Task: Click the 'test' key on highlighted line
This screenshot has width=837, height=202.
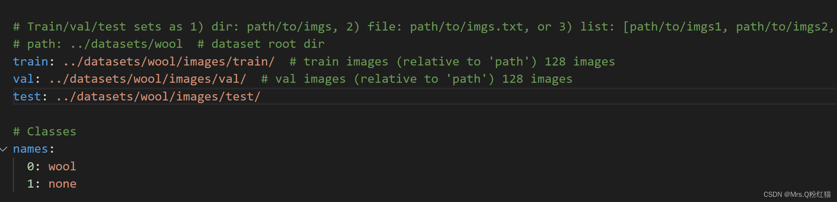Action: point(27,96)
